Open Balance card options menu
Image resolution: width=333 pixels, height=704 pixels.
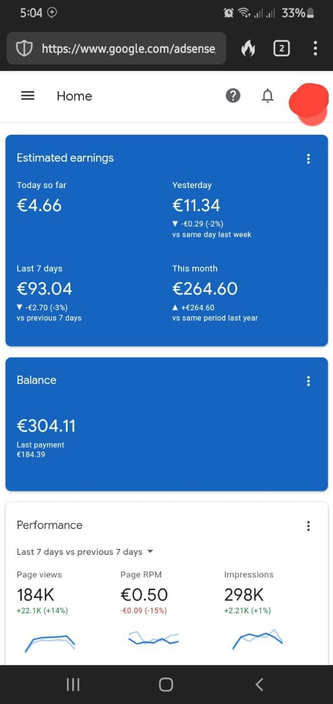coord(308,381)
